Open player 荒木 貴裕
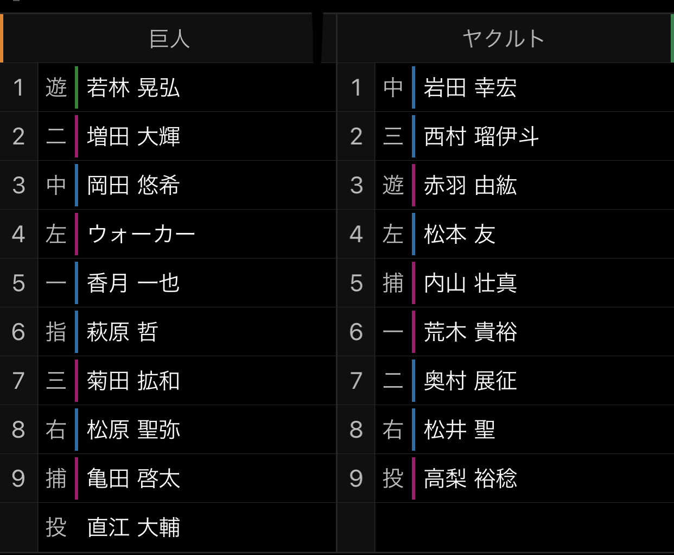Viewport: 674px width, 555px height. (x=470, y=332)
